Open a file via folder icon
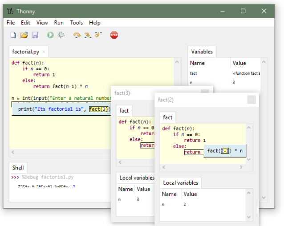The image size is (284, 226). coord(24,35)
